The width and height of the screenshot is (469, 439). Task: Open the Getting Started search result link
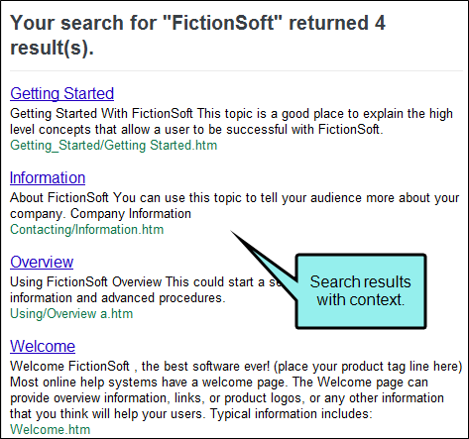click(x=62, y=93)
